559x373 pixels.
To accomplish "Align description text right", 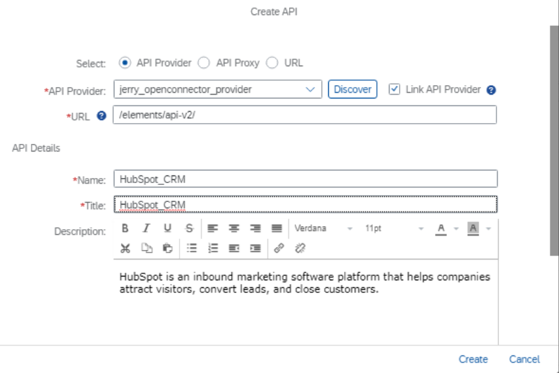I will (x=255, y=228).
